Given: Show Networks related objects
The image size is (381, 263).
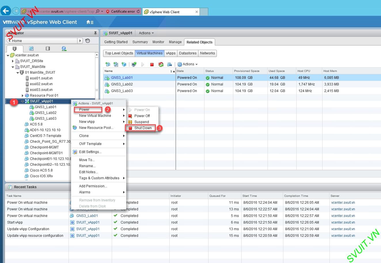Looking at the screenshot, I should [207, 53].
